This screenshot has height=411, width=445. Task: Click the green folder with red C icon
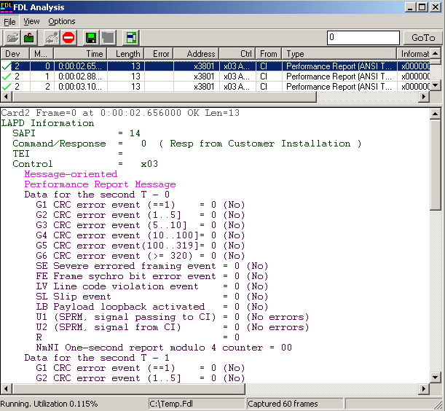pos(28,37)
